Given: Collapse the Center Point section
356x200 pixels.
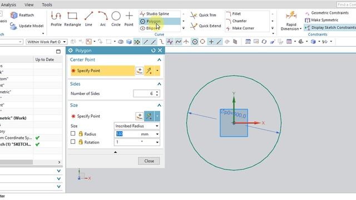Looking at the screenshot, I should click(x=159, y=60).
